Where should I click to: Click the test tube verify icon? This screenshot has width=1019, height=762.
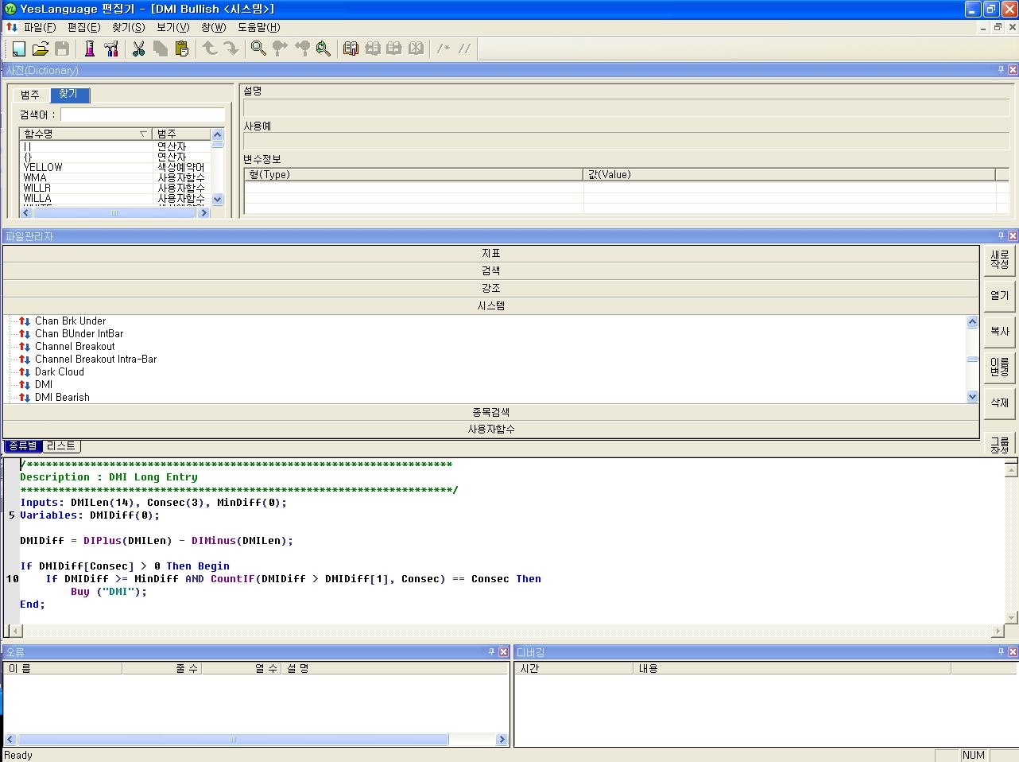(89, 49)
